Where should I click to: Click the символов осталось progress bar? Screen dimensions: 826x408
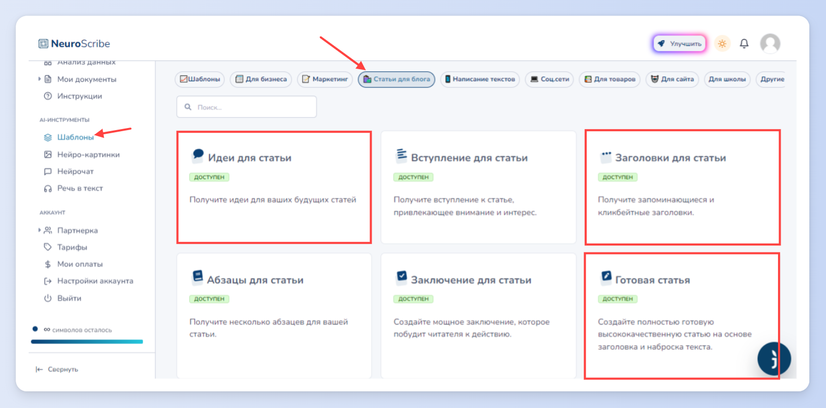87,342
